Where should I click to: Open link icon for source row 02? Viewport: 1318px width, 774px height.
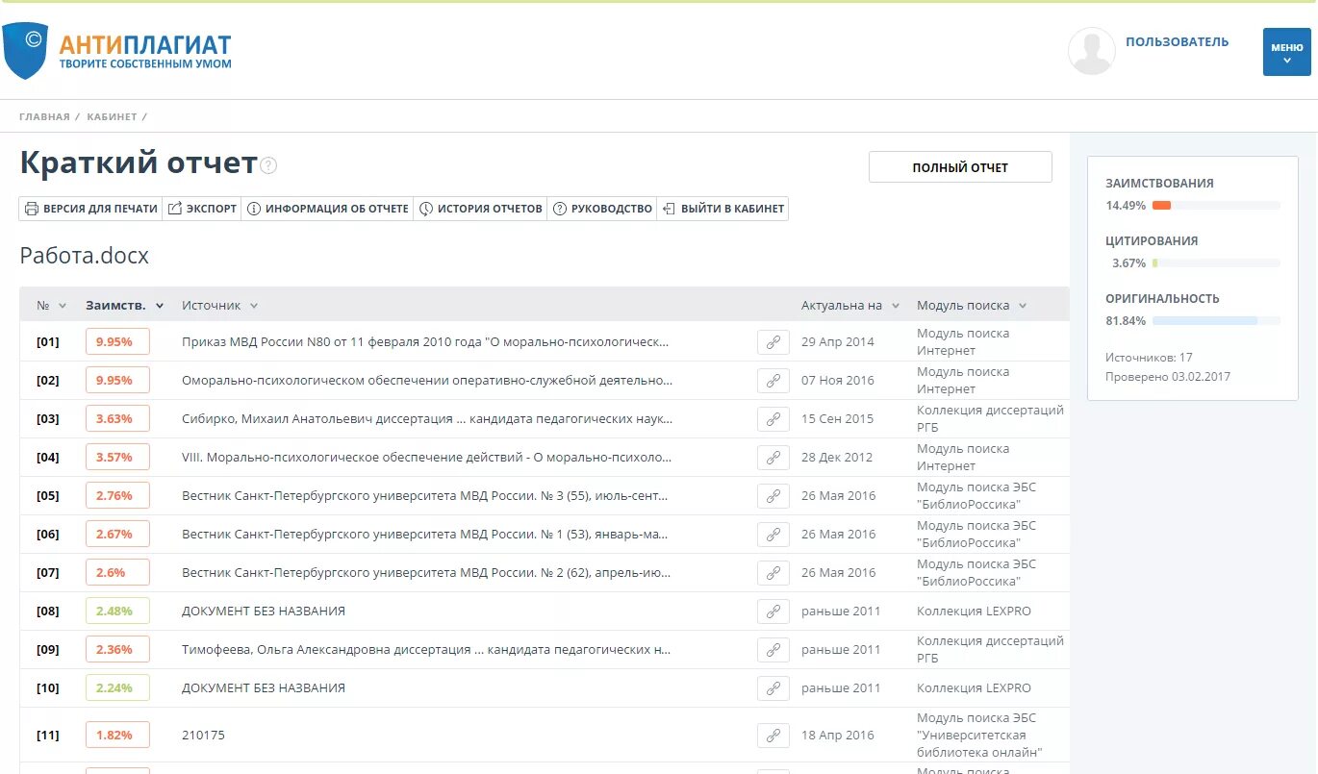click(x=773, y=381)
